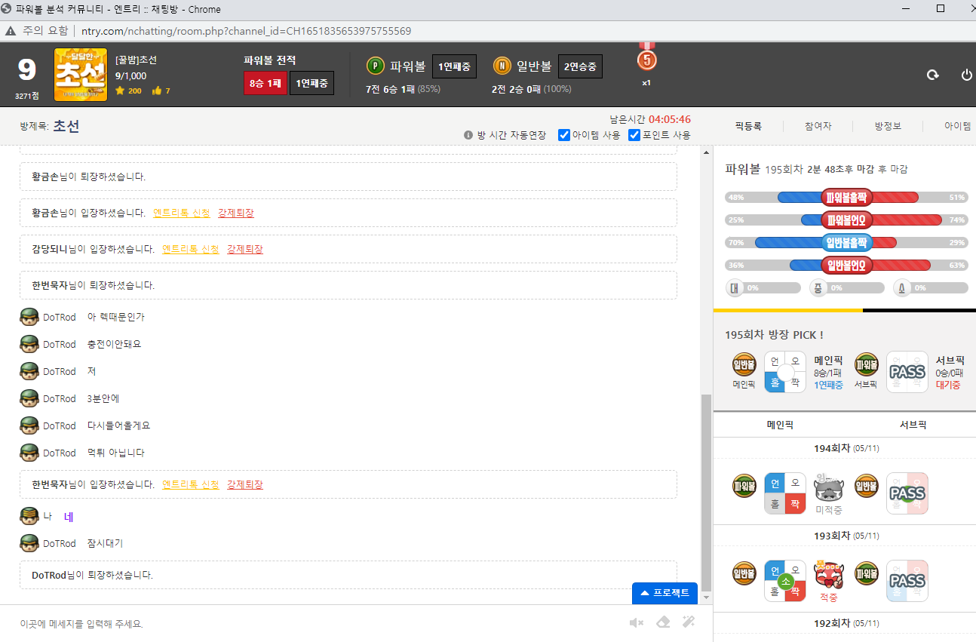Screen dimensions: 976x642
Task: Click the magic wand icon
Action: [x=688, y=622]
